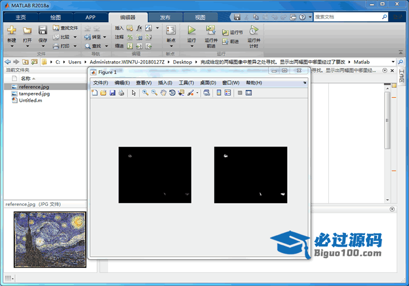Open the Tools (工具) menu in Figure 1

(x=186, y=83)
